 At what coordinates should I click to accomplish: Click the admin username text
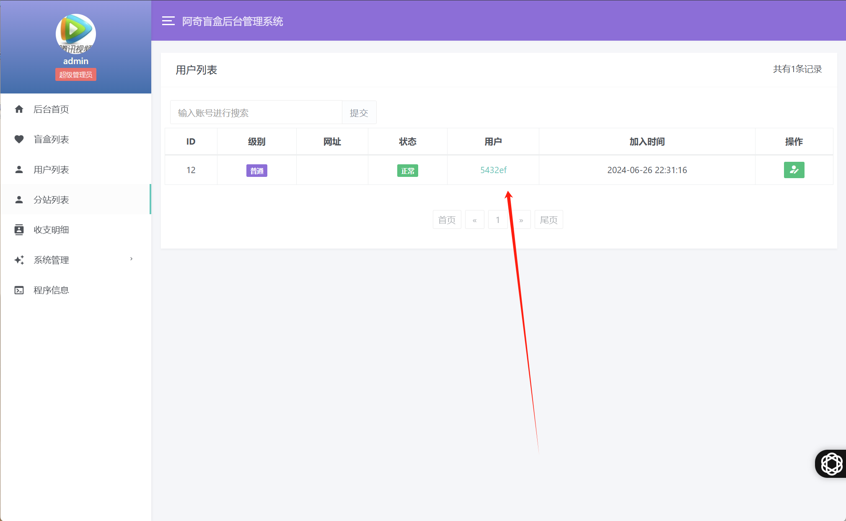pyautogui.click(x=76, y=61)
